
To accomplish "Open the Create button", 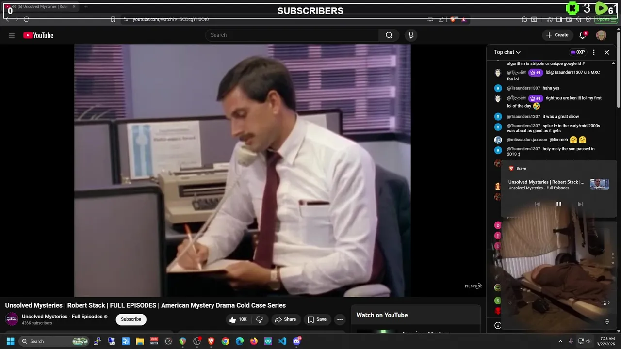I will pos(557,35).
